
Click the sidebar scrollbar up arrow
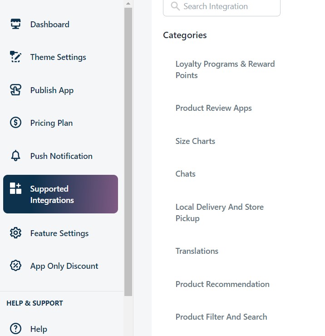tap(128, 4)
